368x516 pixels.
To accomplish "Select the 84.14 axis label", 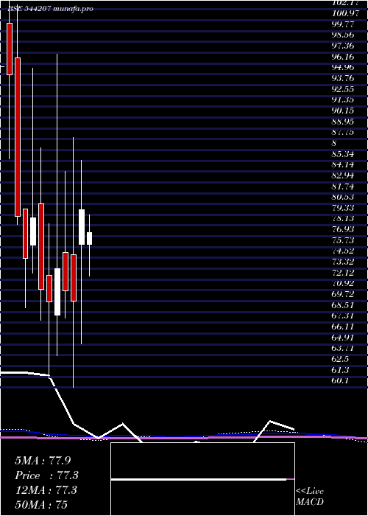I will 343,164.
